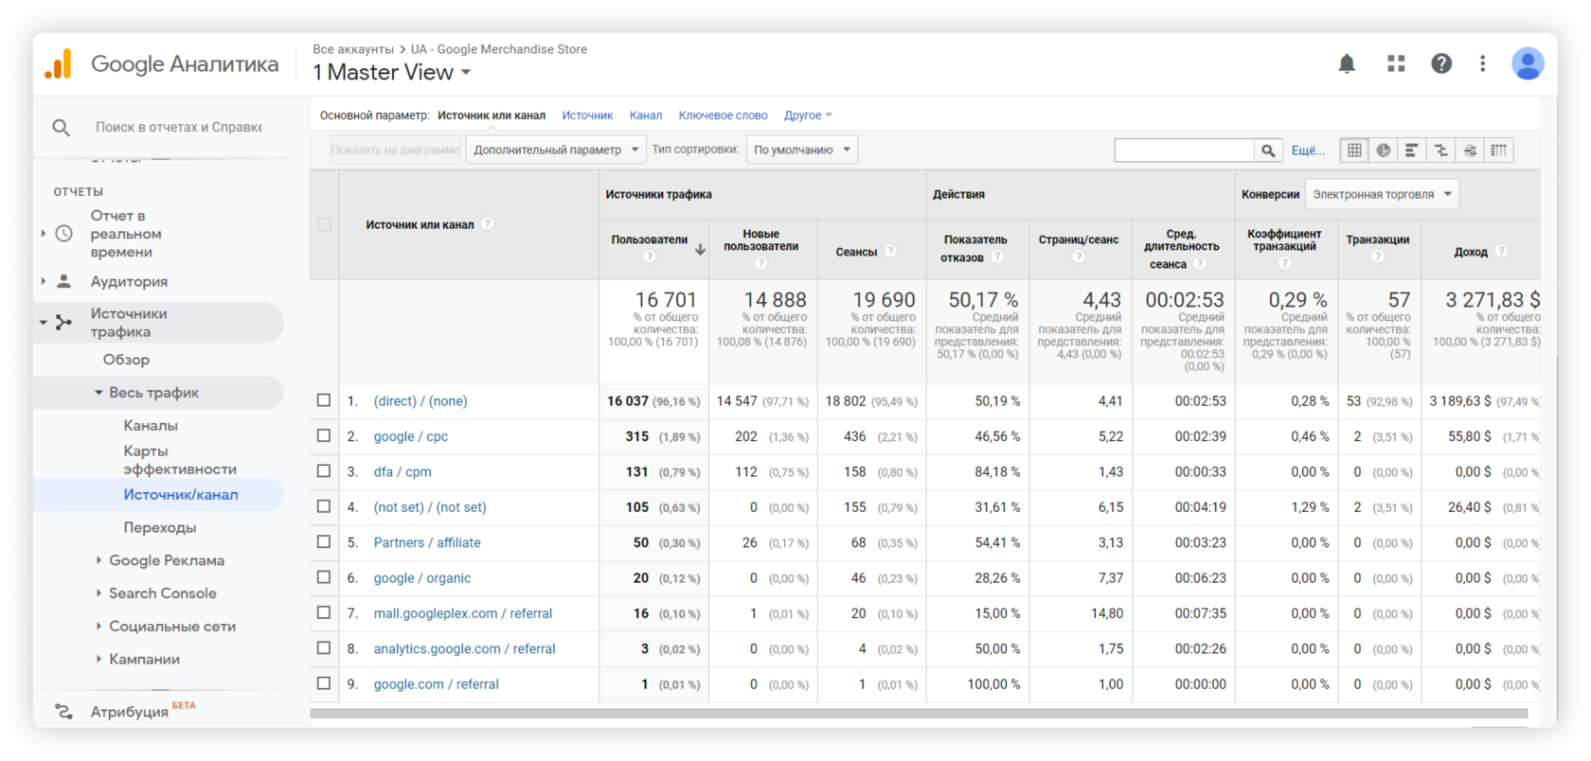
Task: Click the sidebar search magnifier icon
Action: (x=62, y=127)
